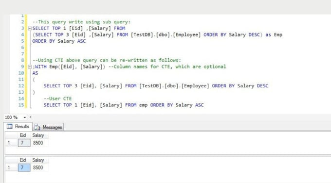This screenshot has height=183, width=331.
Task: Click 'ORDER BY Salary ASC' on line 5
Action: pos(59,41)
